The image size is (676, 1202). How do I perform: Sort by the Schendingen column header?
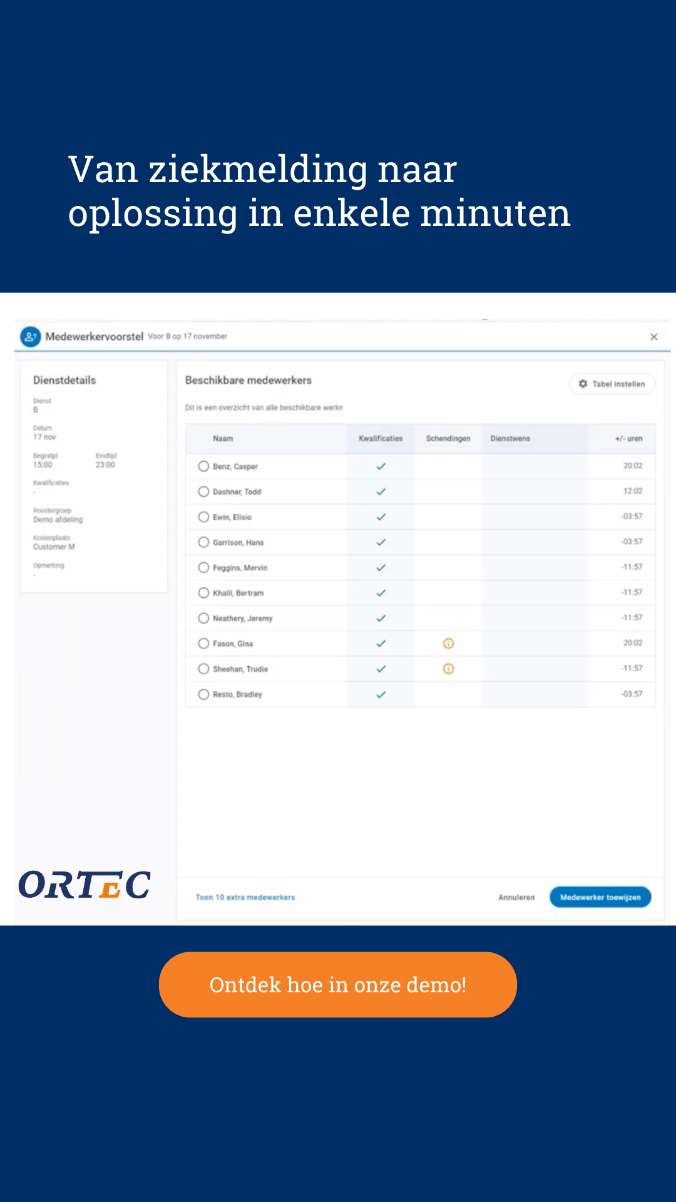pos(448,438)
